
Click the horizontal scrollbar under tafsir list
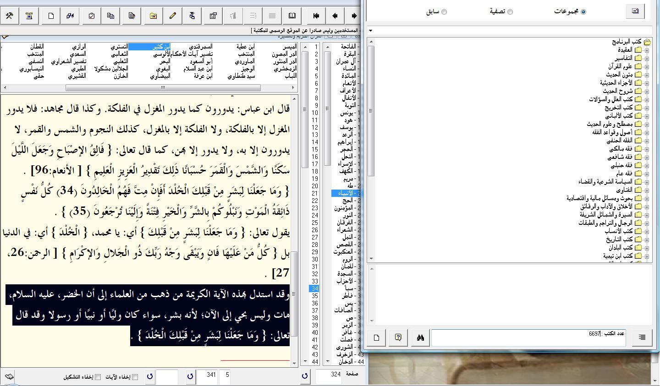pyautogui.click(x=163, y=88)
